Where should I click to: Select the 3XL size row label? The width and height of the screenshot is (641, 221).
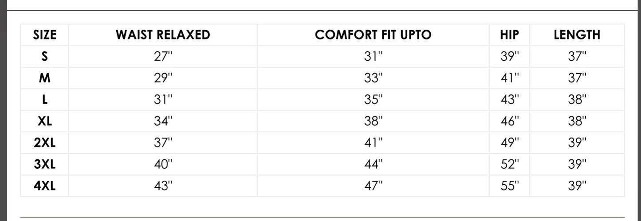(x=45, y=164)
